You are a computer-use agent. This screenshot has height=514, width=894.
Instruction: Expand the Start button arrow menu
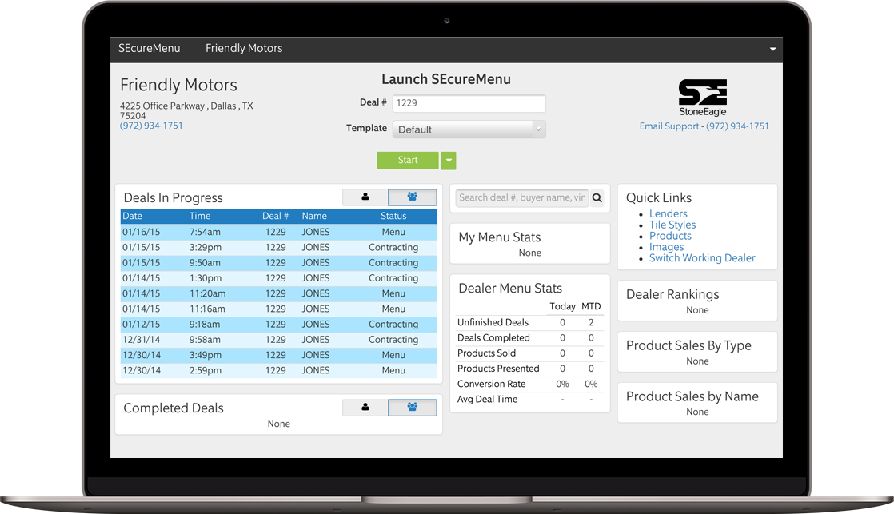[x=449, y=161]
